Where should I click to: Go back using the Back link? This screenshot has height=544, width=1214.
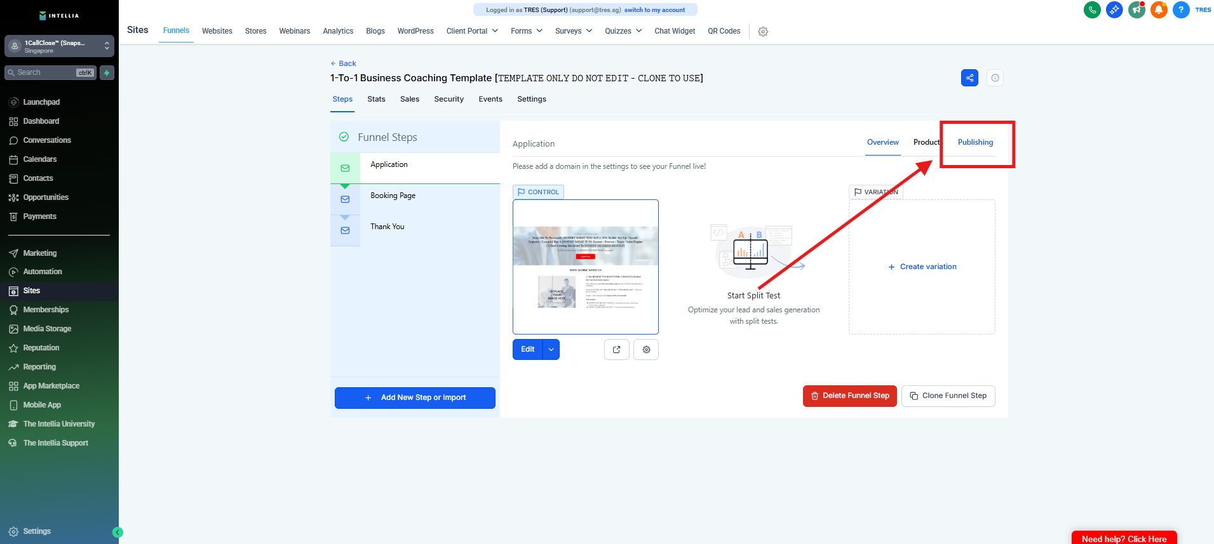344,63
